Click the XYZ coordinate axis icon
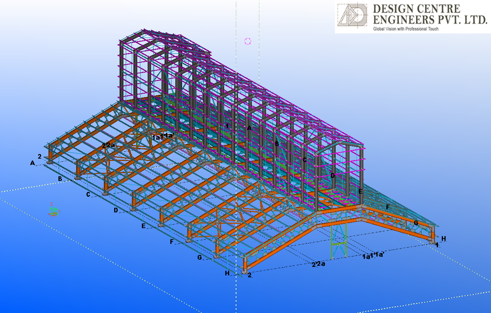 [53, 210]
